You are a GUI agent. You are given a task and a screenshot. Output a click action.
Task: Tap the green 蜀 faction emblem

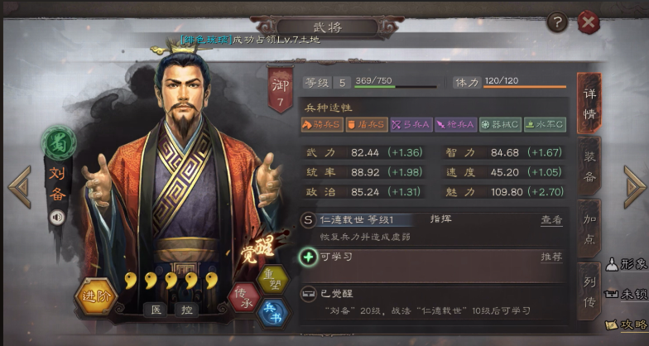pos(59,143)
